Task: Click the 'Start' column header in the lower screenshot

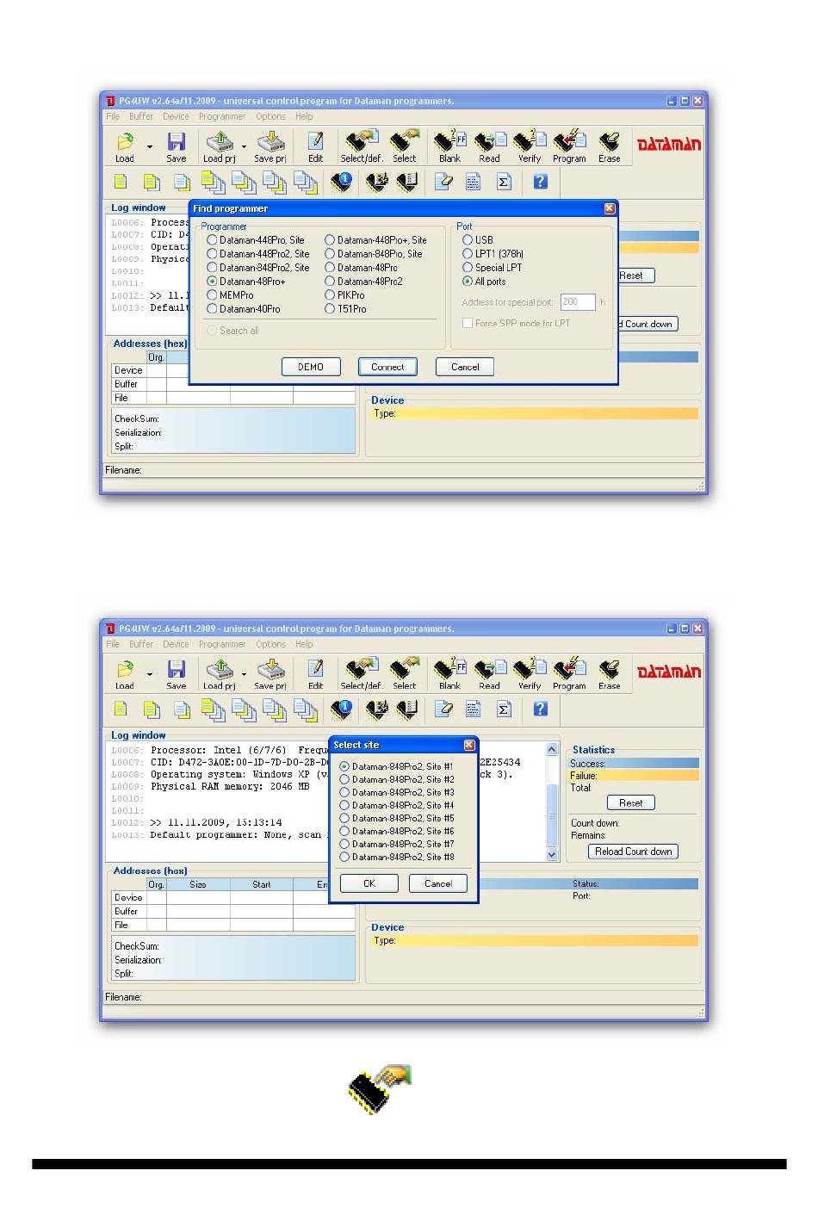Action: 262,884
